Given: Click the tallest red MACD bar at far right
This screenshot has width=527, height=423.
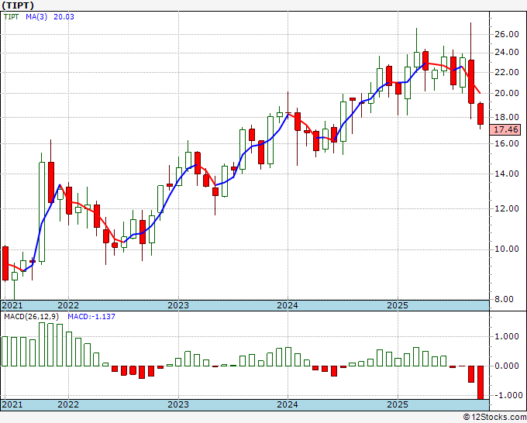Looking at the screenshot, I should pyautogui.click(x=480, y=383).
